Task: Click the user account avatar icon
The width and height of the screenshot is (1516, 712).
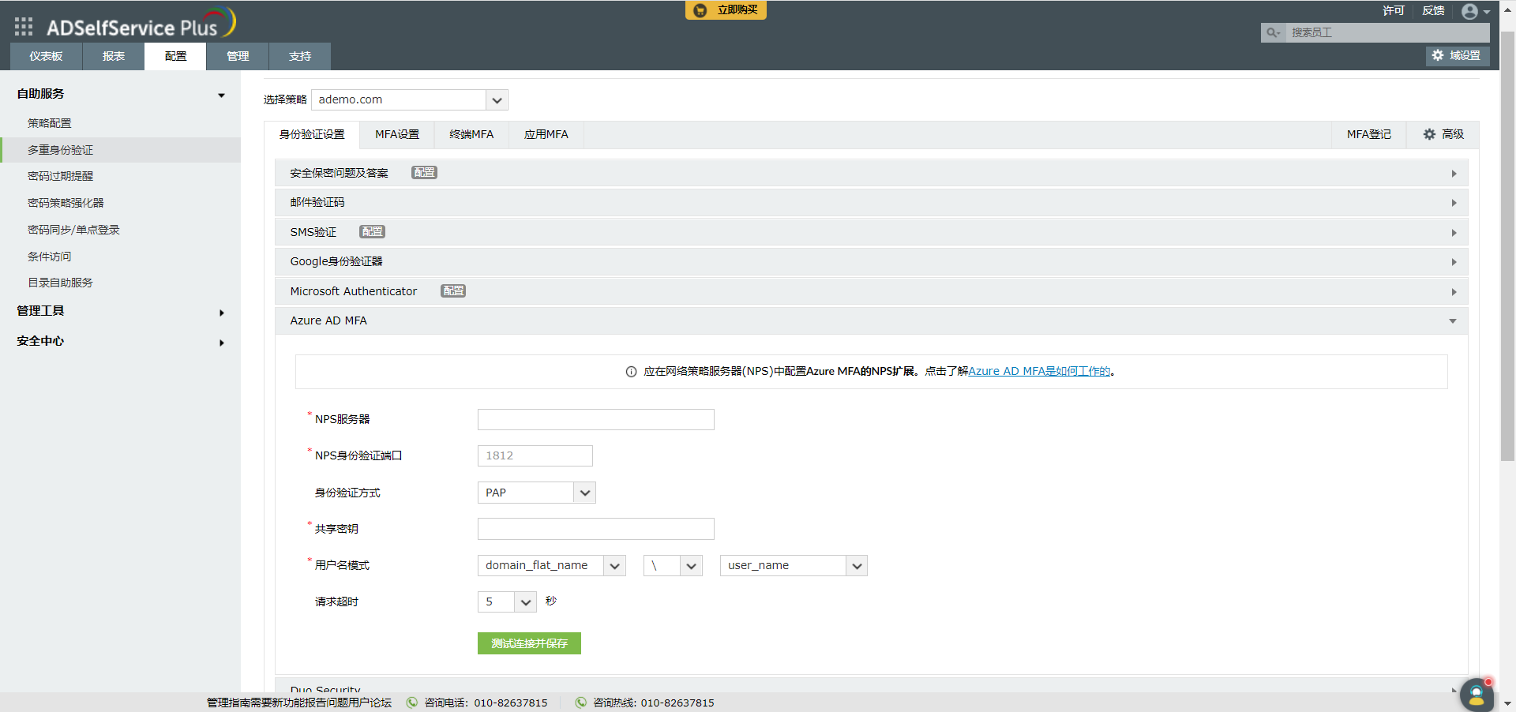Action: pos(1469,11)
